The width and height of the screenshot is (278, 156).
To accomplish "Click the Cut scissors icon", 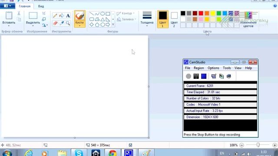I will 19,13.
